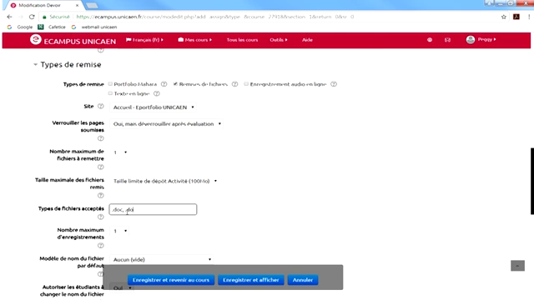
Task: Click the scroll-to-top arrow button
Action: pyautogui.click(x=517, y=266)
